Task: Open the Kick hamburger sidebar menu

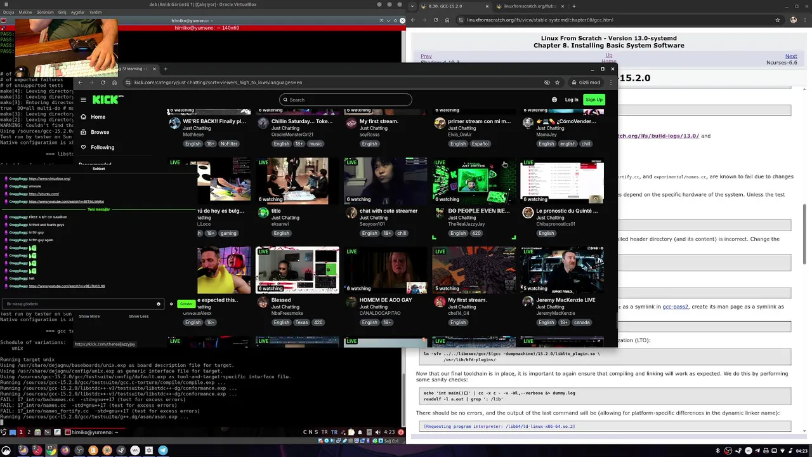Action: [83, 100]
